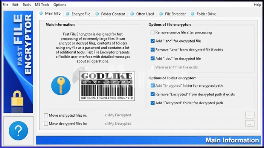264x148 pixels.
Task: Click the "Options of folder encryptor:" heading
Action: (172, 78)
